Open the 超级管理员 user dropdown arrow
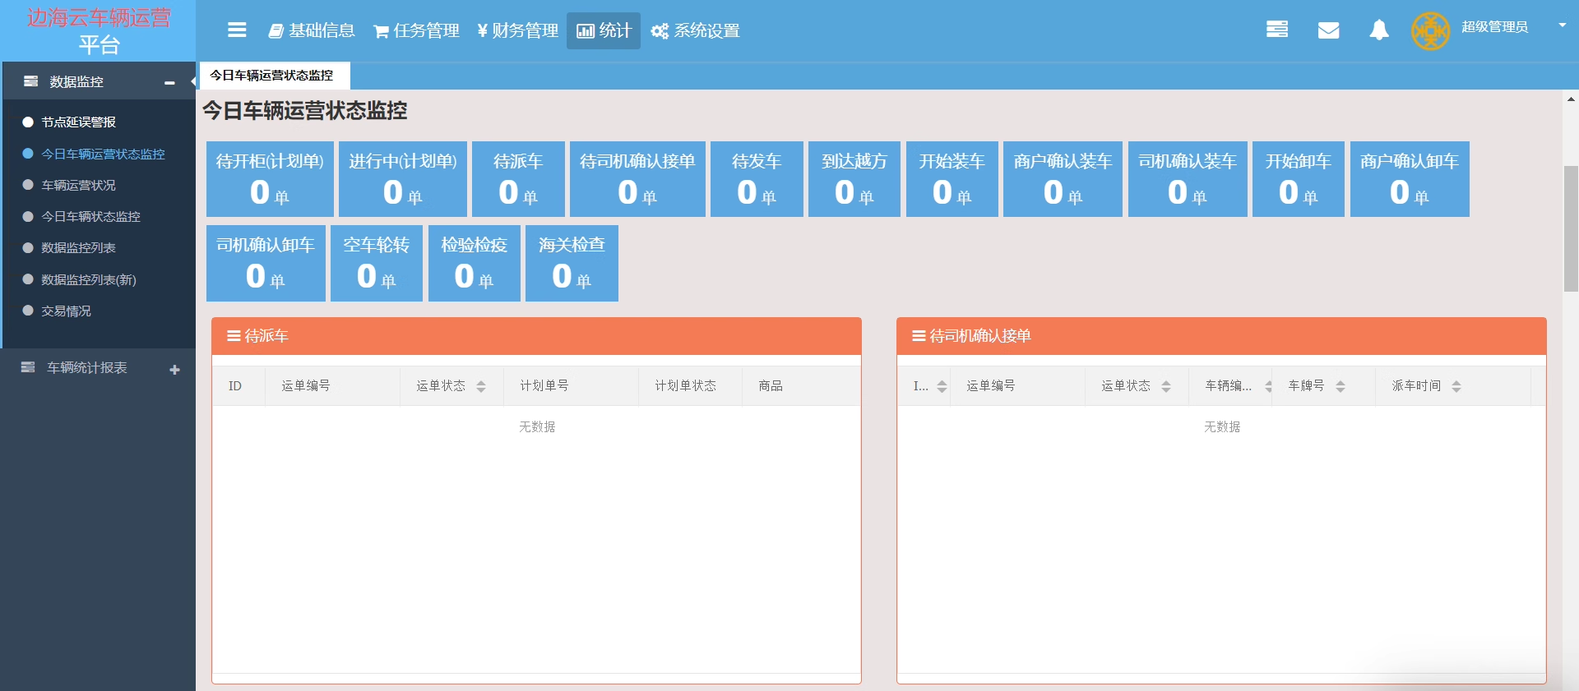This screenshot has width=1579, height=691. (x=1563, y=25)
